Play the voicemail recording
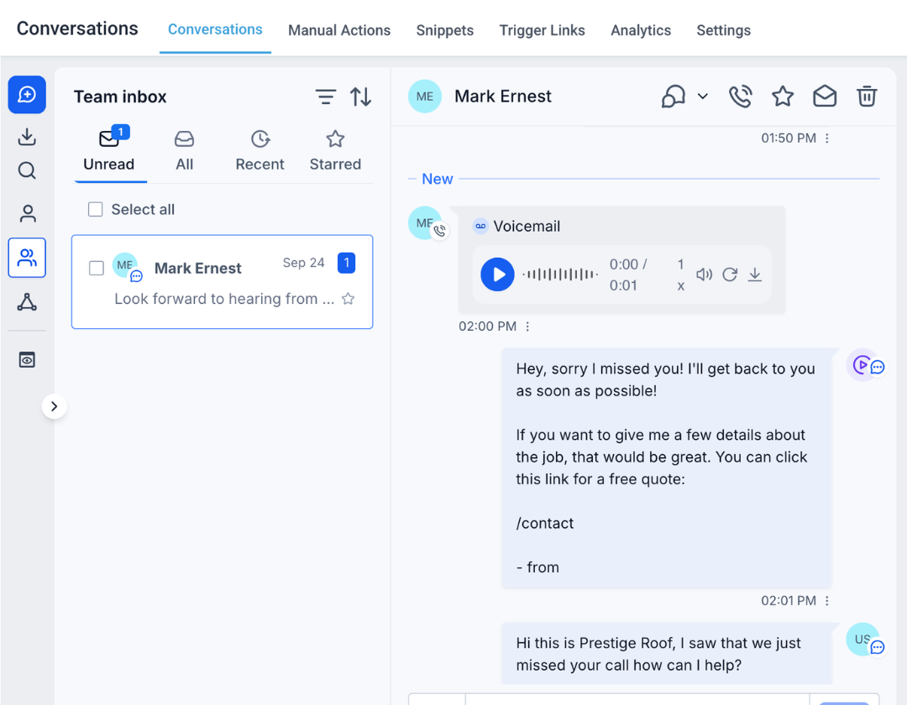The height and width of the screenshot is (705, 907). [497, 274]
